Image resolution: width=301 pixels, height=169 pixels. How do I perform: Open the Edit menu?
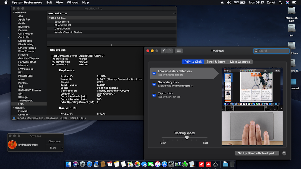(x=49, y=3)
